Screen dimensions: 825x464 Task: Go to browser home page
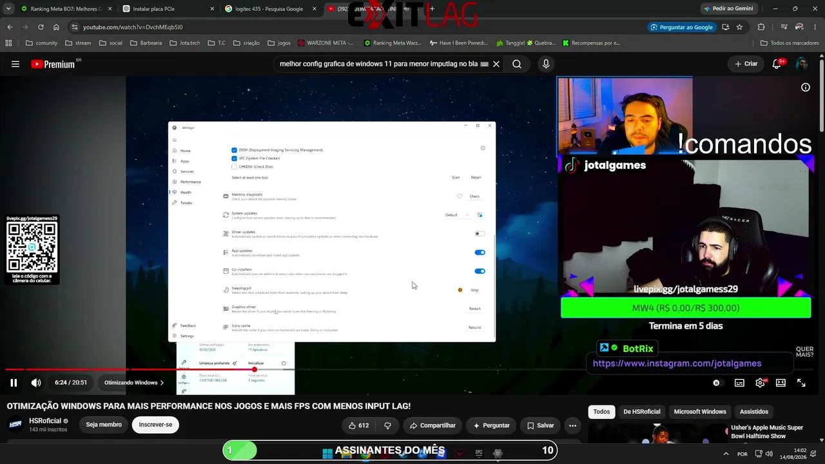[56, 27]
